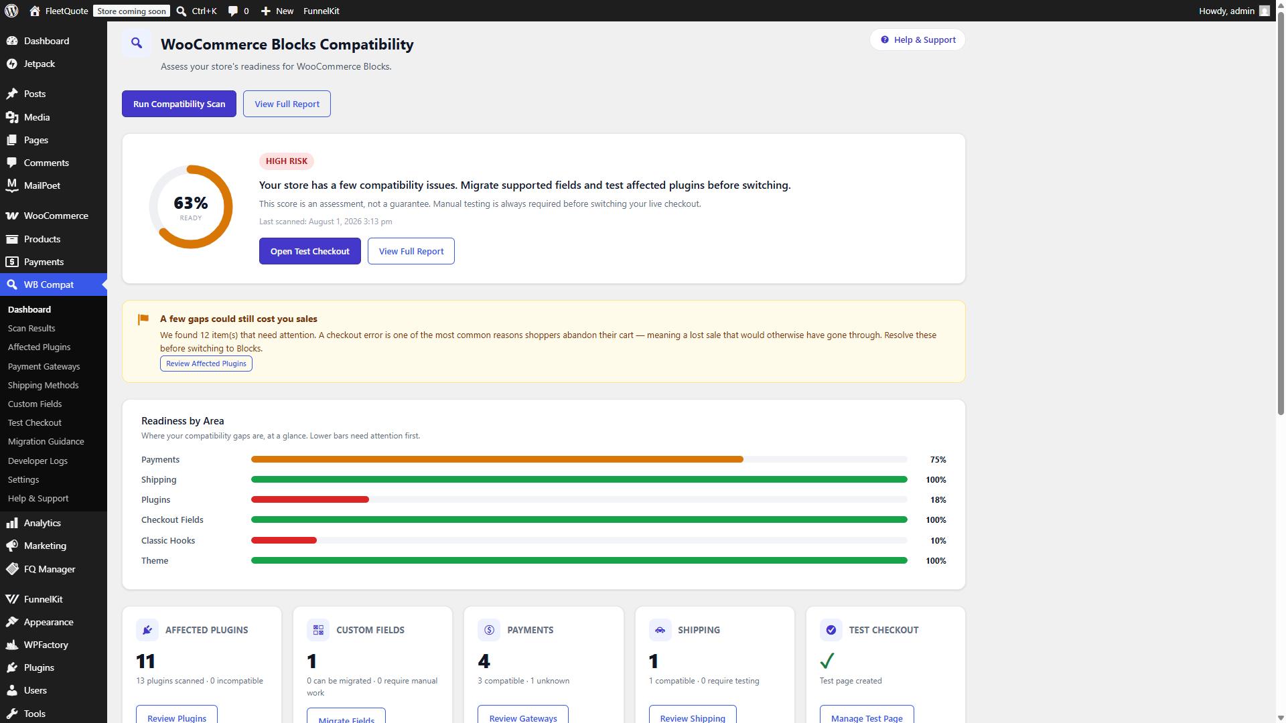Click the Appearance paintbrush icon
The image size is (1286, 723).
coord(12,622)
